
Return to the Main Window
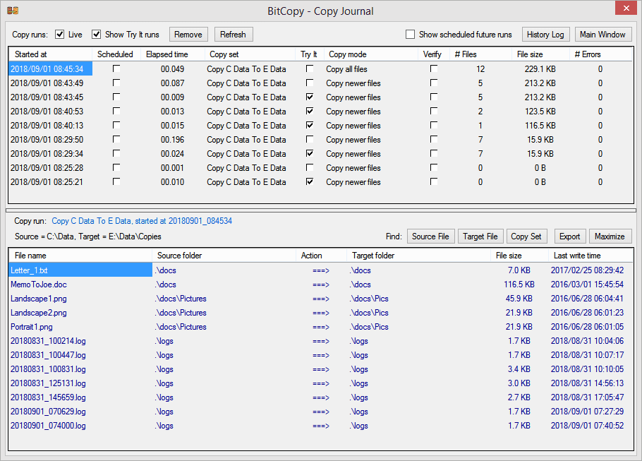602,35
